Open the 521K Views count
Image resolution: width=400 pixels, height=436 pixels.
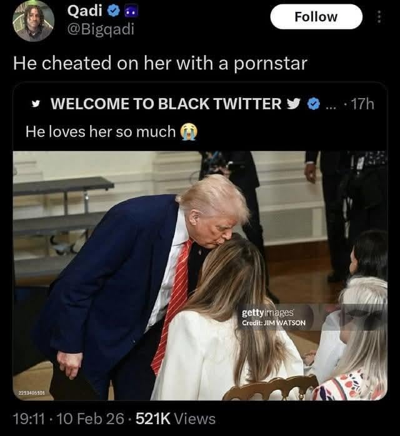click(176, 419)
